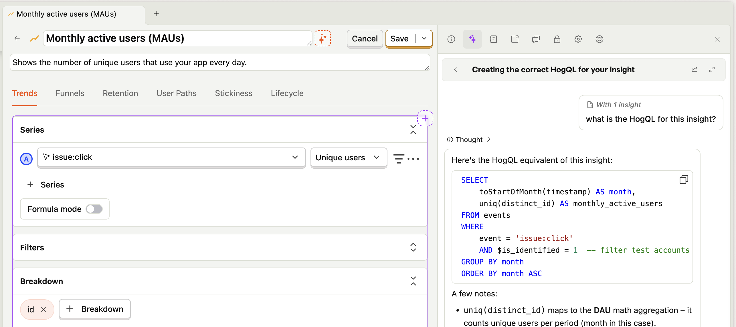Click the series A letter badge
Image resolution: width=736 pixels, height=327 pixels.
[x=26, y=159]
